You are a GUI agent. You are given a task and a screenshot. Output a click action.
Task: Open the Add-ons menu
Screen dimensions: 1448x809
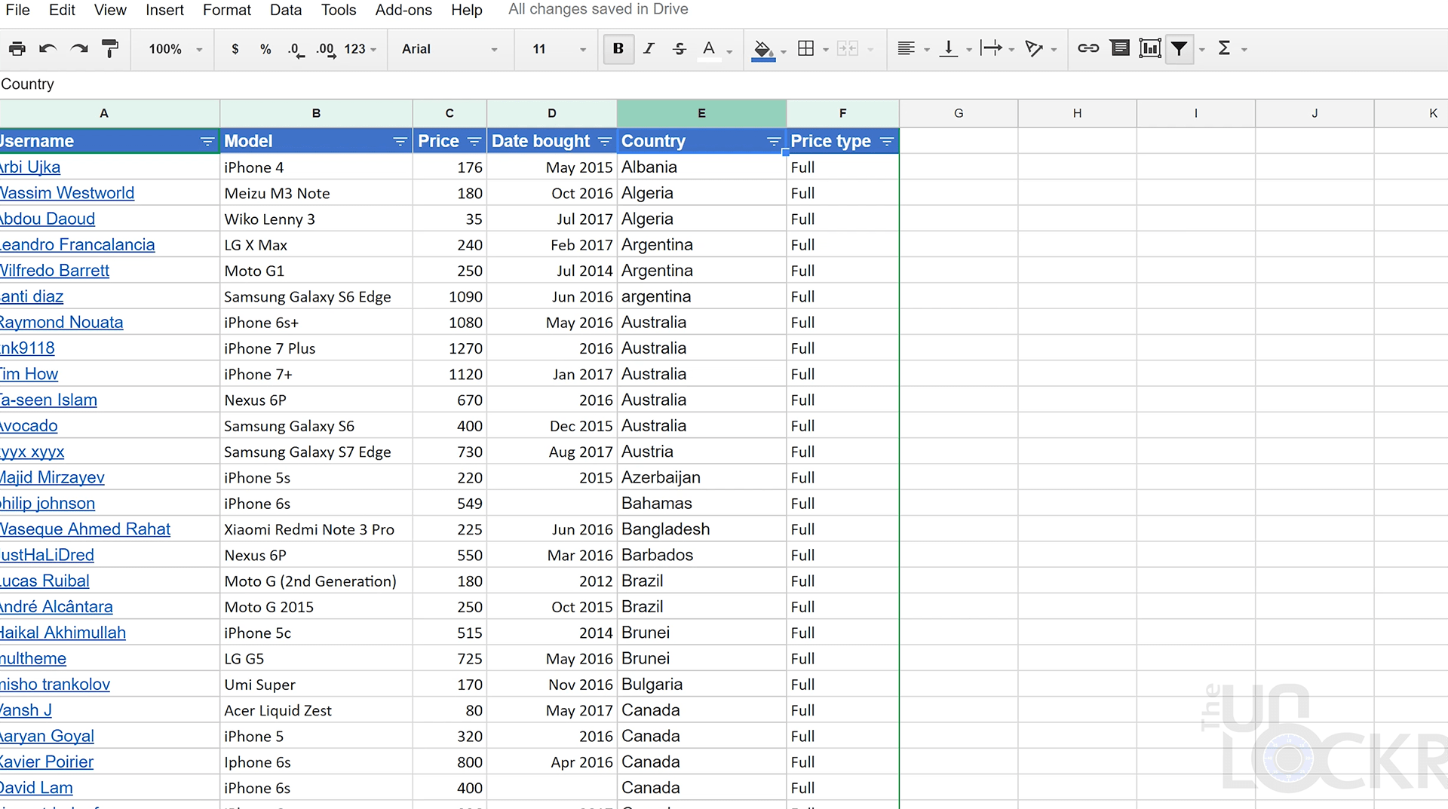click(403, 10)
